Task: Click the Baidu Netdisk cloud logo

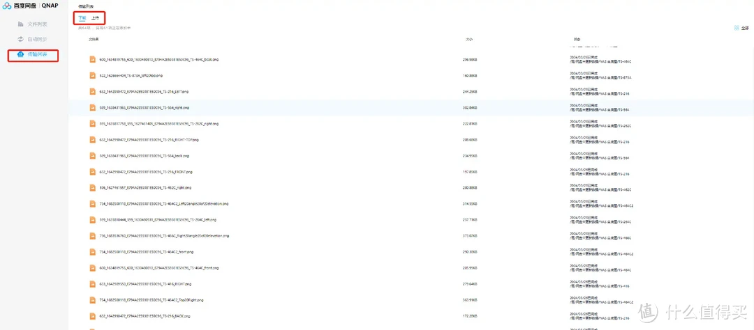Action: coord(6,6)
